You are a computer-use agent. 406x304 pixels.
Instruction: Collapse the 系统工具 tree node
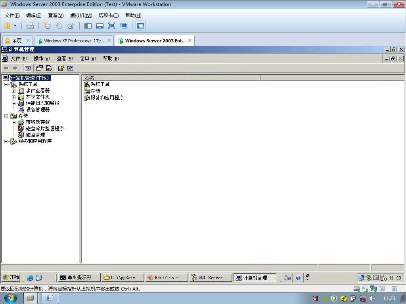coord(6,84)
